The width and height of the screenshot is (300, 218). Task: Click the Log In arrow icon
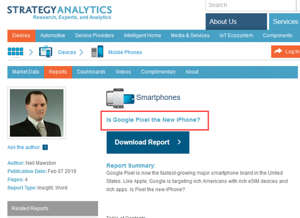coord(278,51)
